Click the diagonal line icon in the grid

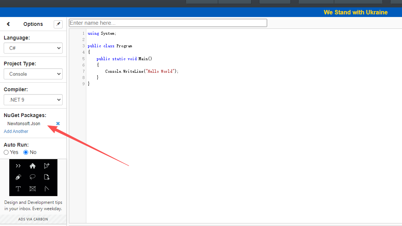[x=47, y=189]
